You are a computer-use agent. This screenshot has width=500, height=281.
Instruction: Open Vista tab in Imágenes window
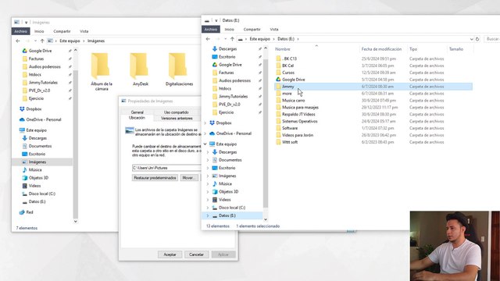point(84,31)
